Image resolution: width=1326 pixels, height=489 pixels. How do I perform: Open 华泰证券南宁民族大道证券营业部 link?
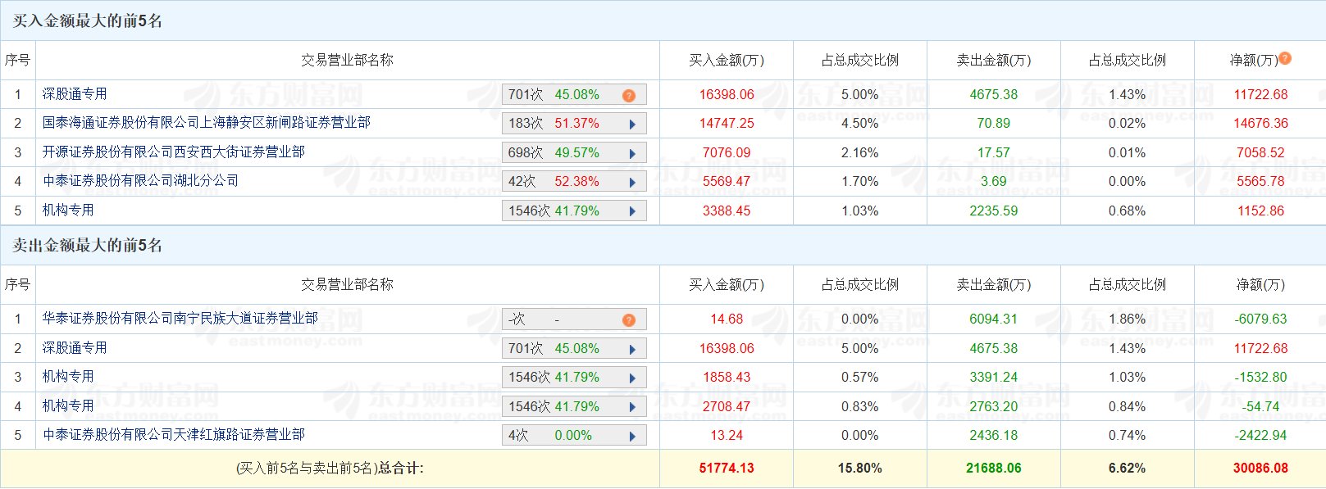click(x=180, y=319)
